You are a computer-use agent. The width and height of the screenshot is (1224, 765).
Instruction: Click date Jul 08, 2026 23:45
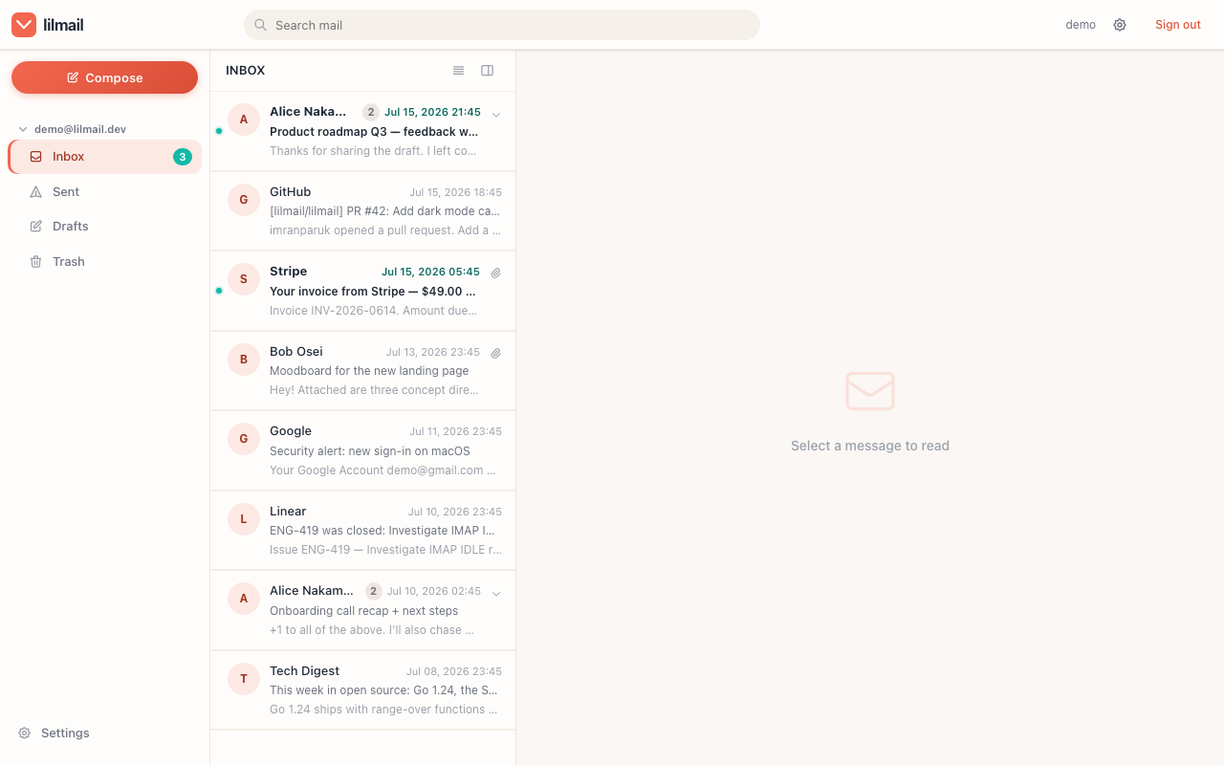click(454, 671)
